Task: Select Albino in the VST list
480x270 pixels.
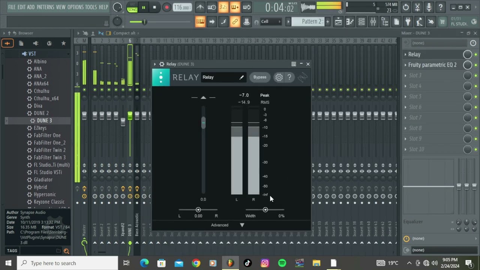Action: point(40,61)
